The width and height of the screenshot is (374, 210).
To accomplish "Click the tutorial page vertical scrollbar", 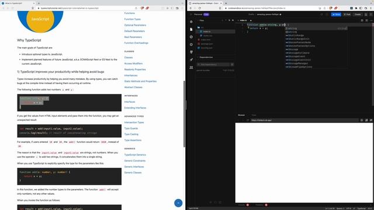I will 184,114.
